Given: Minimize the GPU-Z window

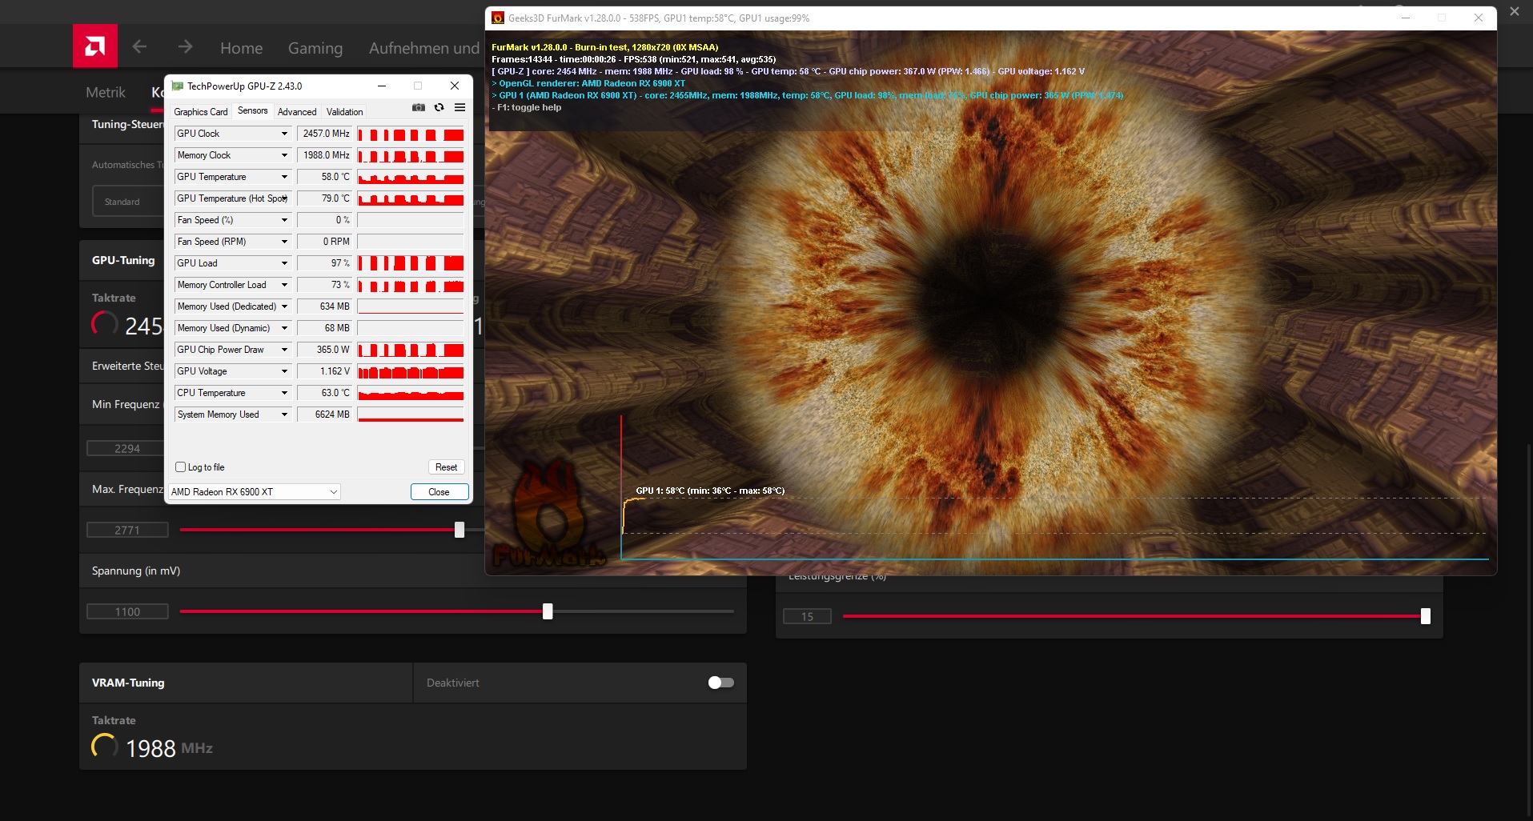Looking at the screenshot, I should pyautogui.click(x=382, y=86).
